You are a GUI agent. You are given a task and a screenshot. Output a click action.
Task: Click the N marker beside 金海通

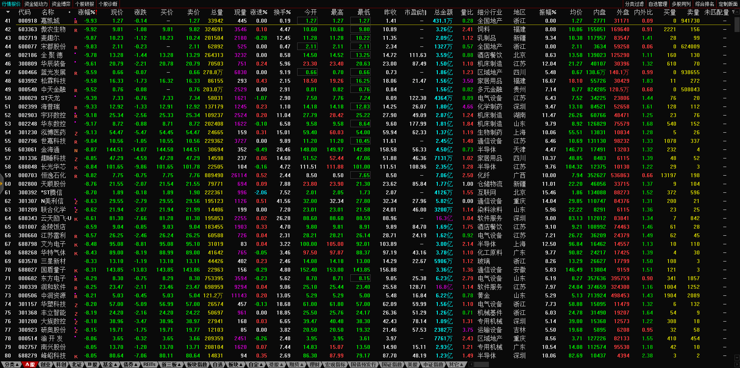(x=76, y=151)
